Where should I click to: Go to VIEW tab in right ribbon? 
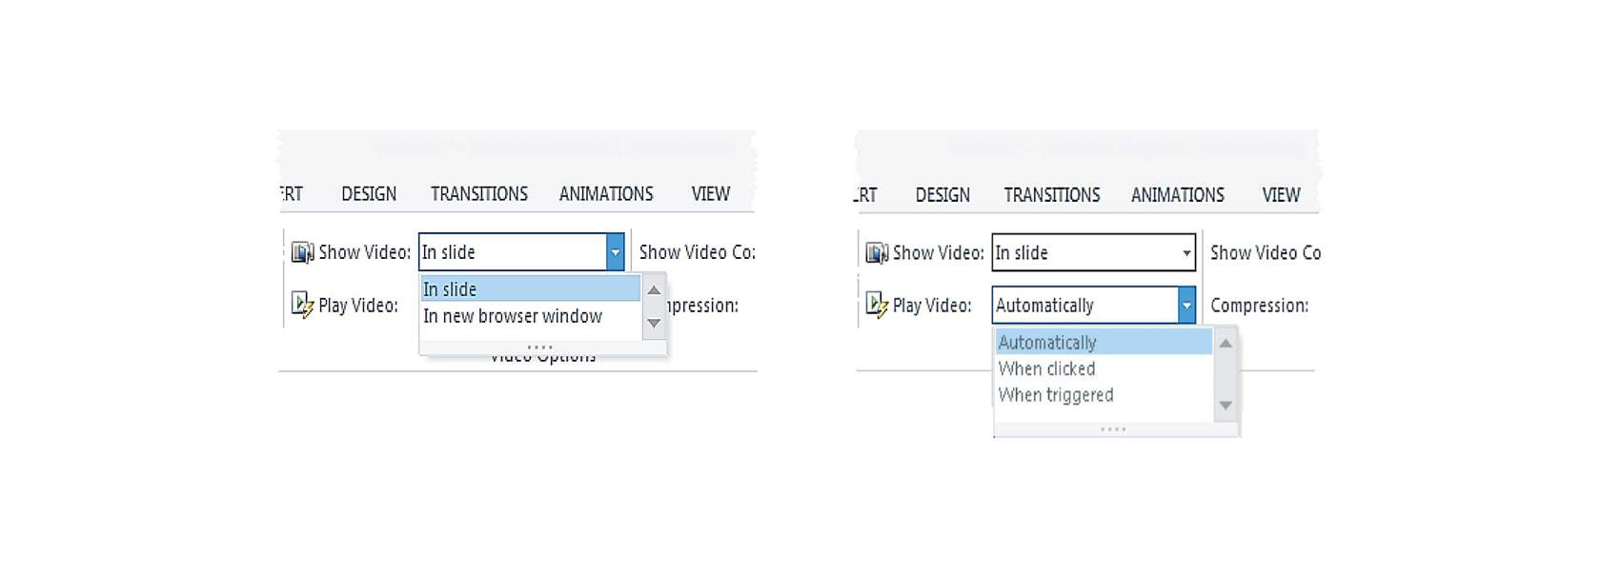[1281, 194]
